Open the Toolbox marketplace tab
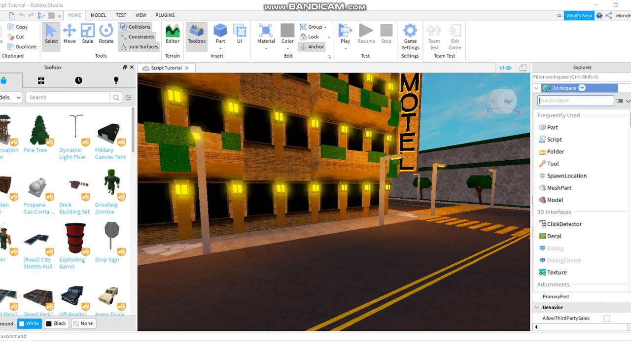The width and height of the screenshot is (631, 355). [x=3, y=80]
